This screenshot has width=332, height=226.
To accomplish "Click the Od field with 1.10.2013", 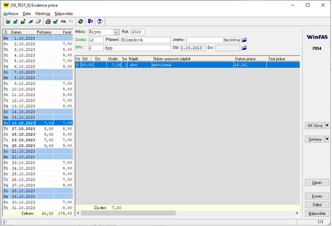I will [x=193, y=48].
